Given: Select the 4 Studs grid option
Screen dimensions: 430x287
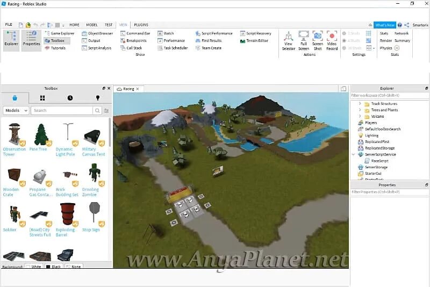Looking at the screenshot, I should point(351,40).
